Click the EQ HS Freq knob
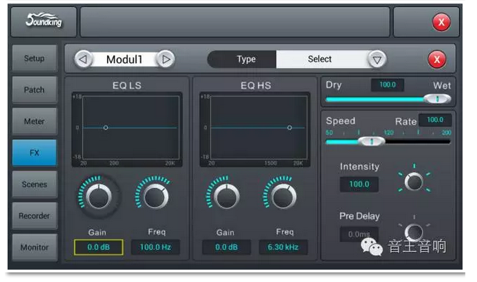The width and height of the screenshot is (477, 282). tap(281, 196)
